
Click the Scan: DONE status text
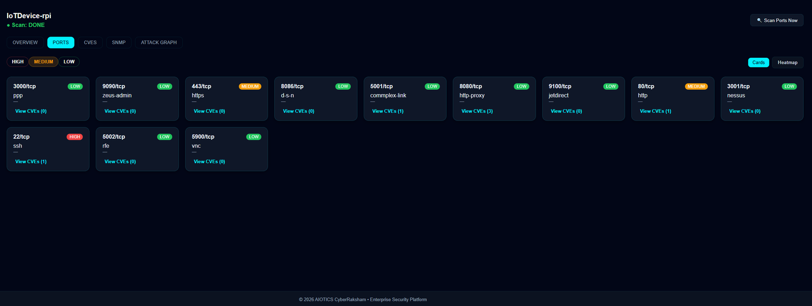(x=28, y=25)
